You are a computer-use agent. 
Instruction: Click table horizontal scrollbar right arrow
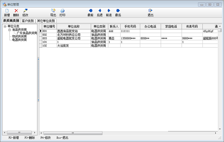(216, 133)
